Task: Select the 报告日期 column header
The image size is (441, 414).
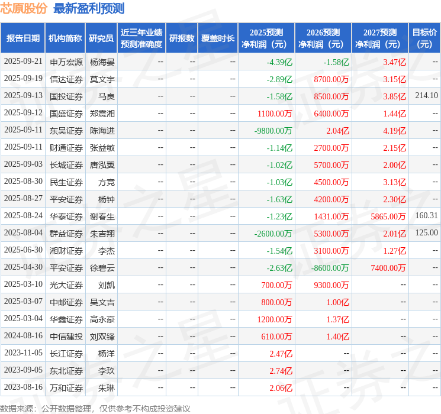Action: tap(23, 38)
